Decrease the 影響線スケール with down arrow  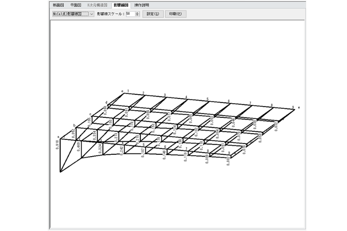(x=137, y=16)
